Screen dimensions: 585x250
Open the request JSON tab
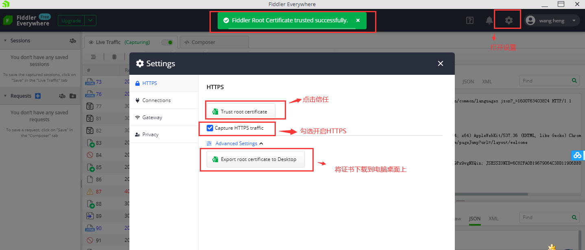(x=468, y=81)
